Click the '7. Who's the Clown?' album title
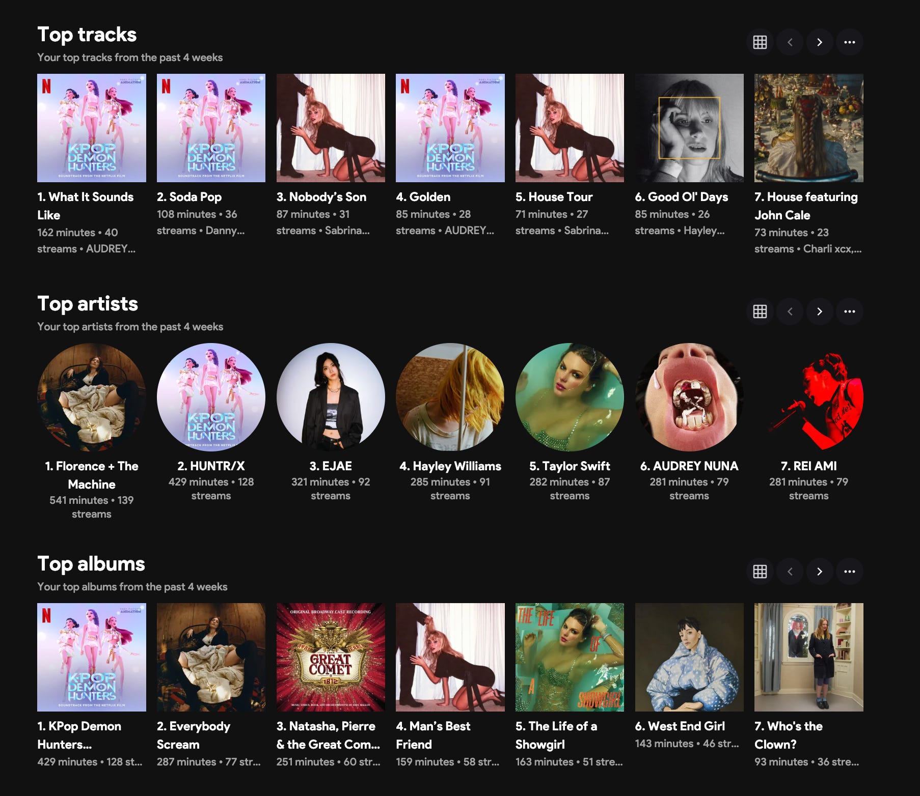 [789, 735]
